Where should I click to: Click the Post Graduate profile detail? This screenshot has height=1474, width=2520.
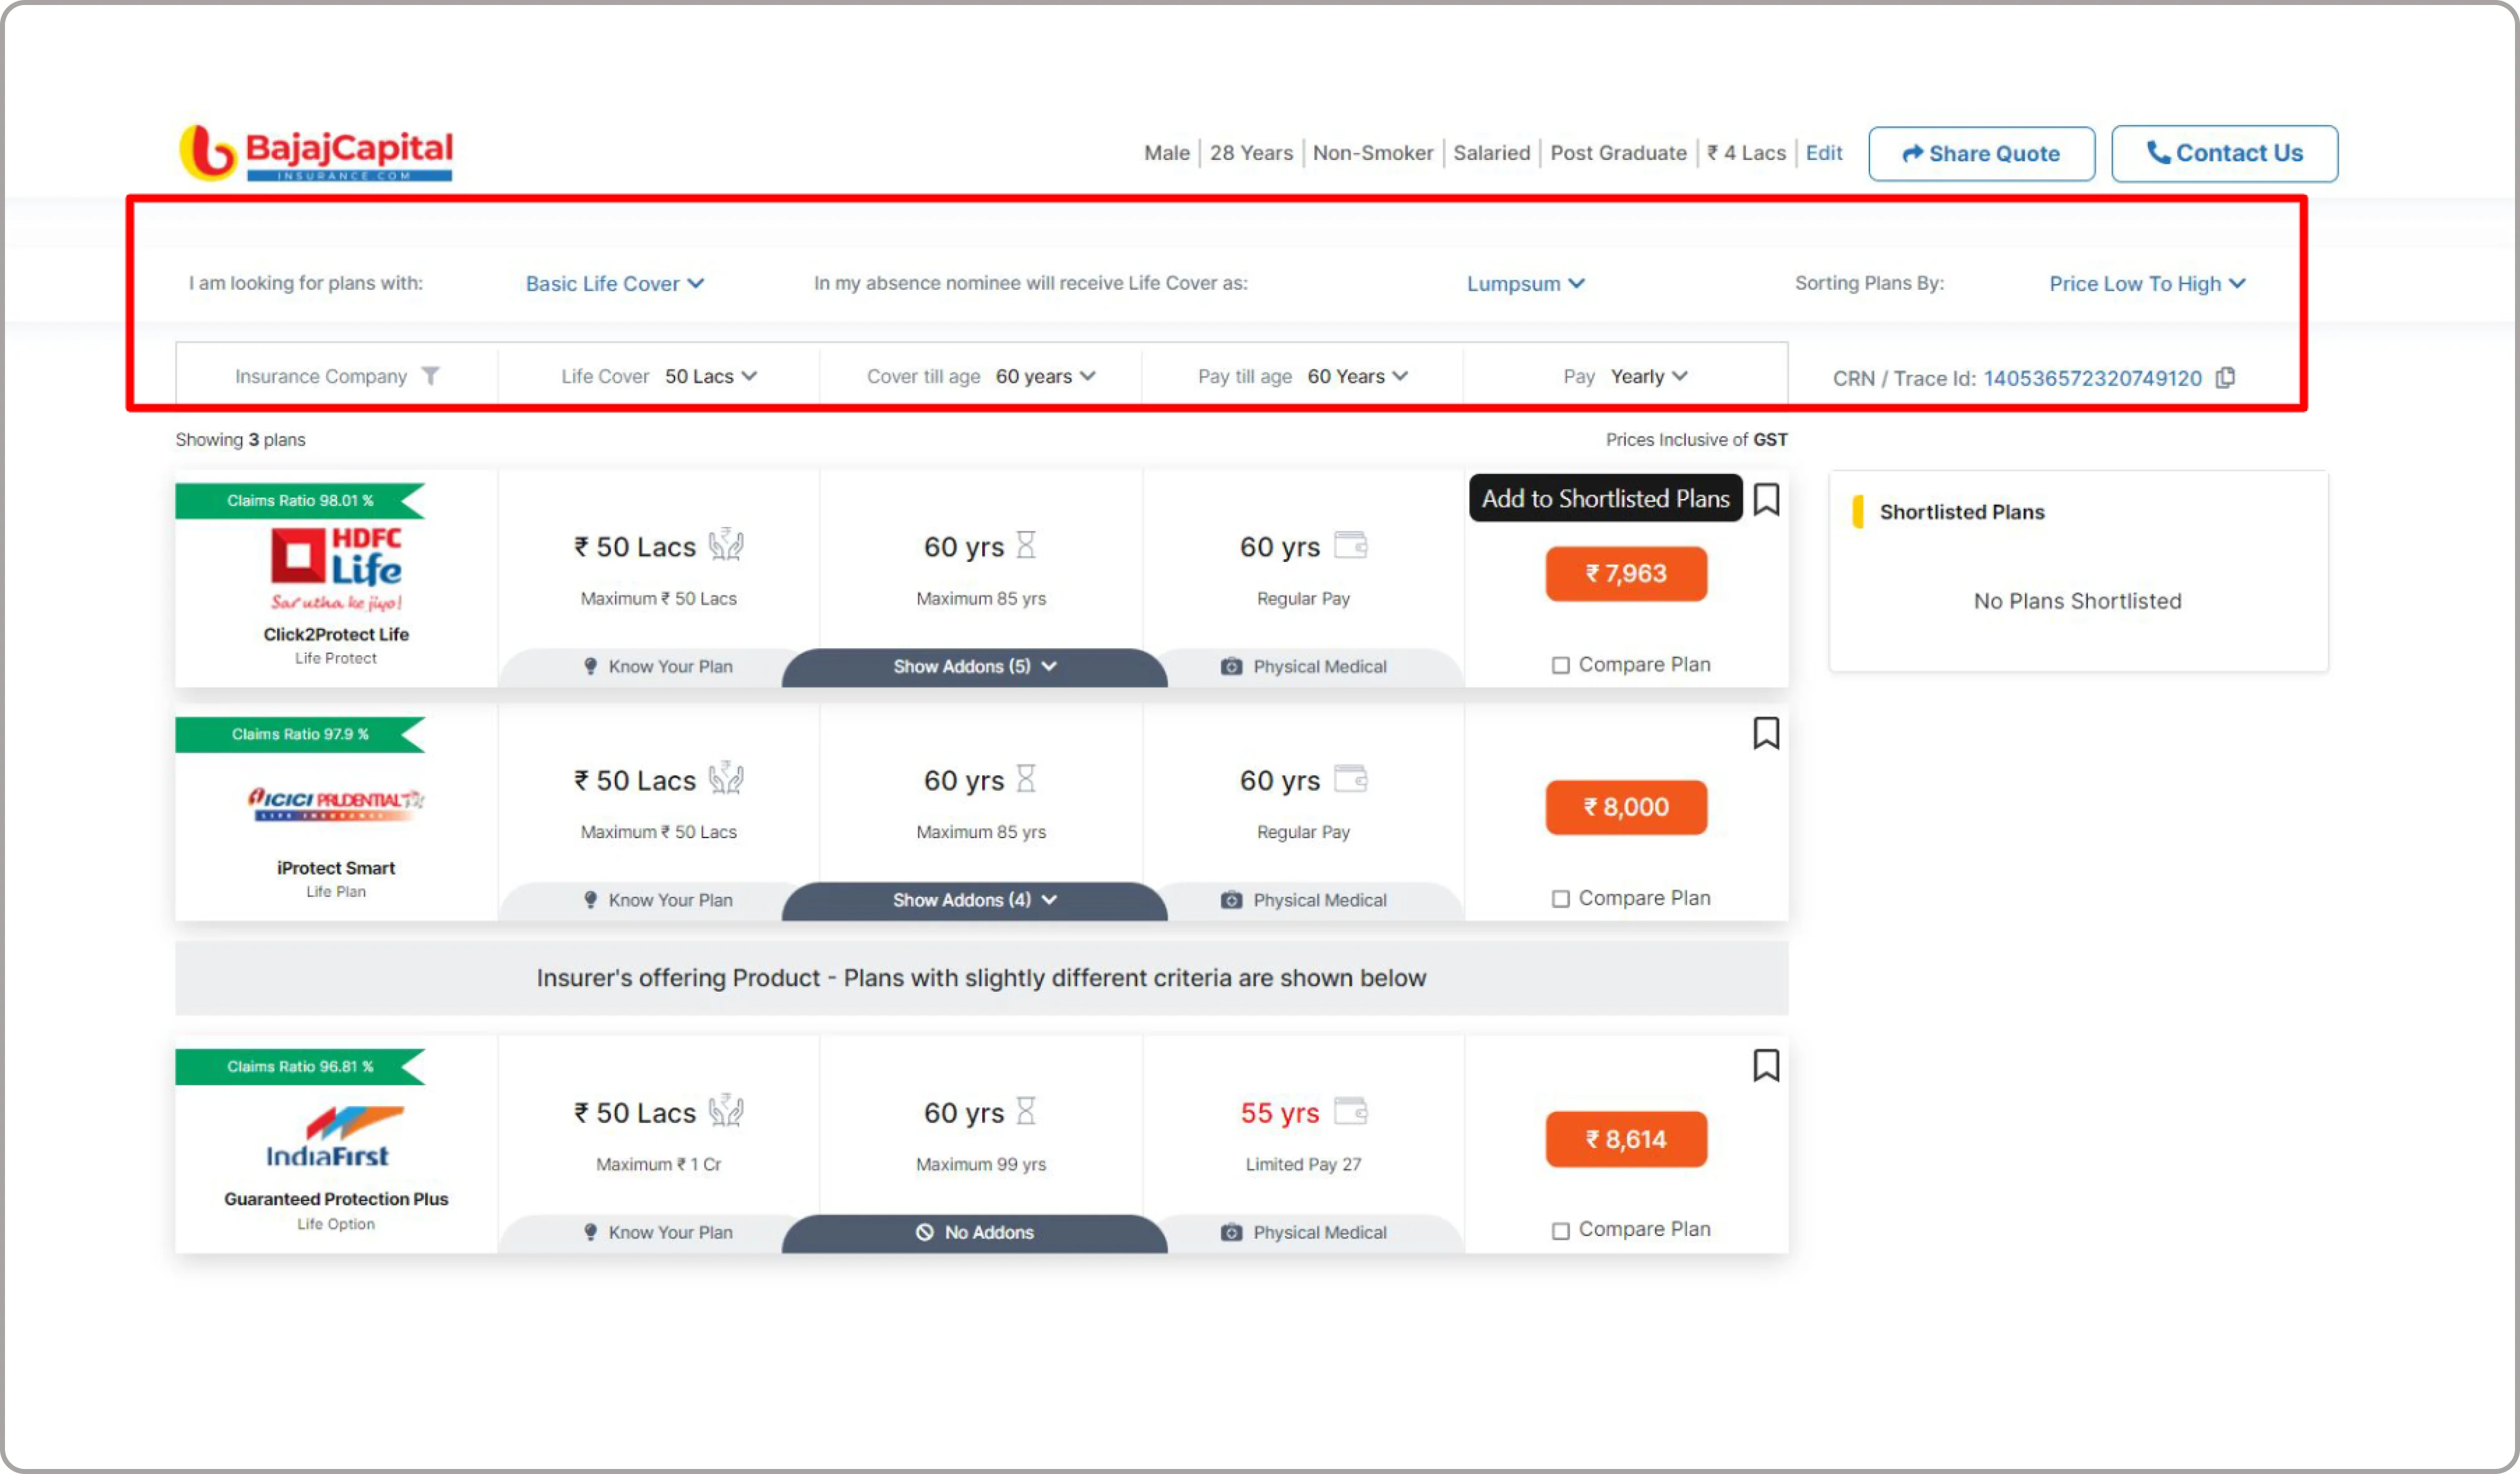[1618, 153]
